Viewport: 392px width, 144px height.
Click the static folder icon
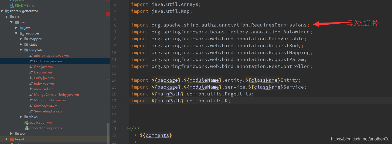[26, 45]
